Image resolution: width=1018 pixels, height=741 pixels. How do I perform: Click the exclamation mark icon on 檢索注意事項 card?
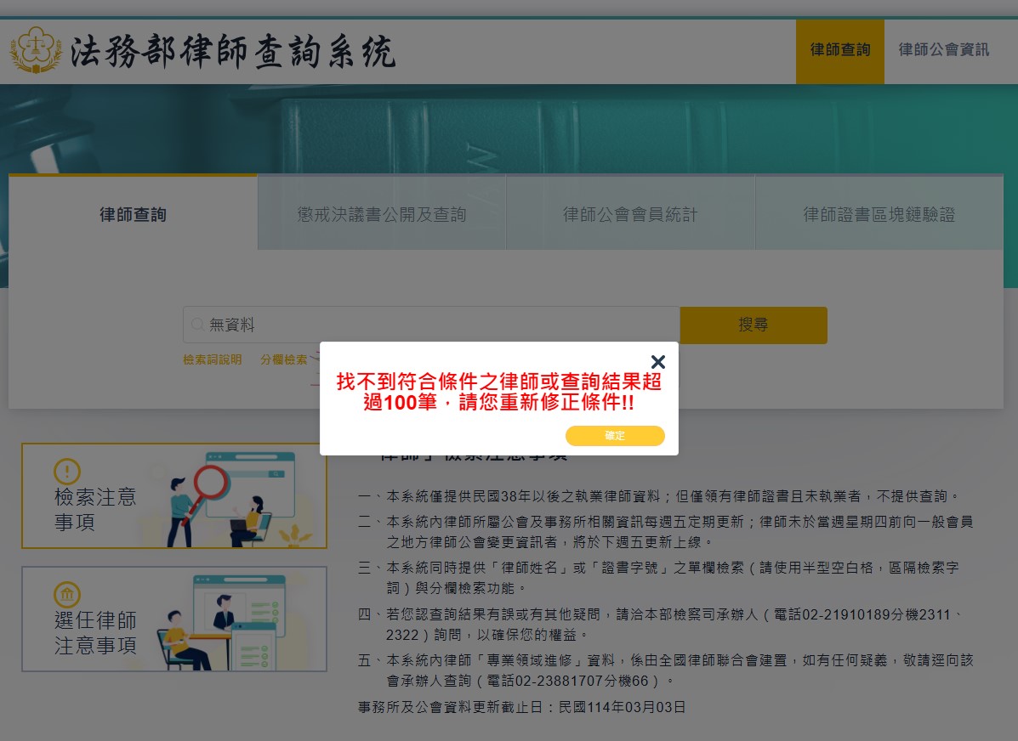(66, 471)
